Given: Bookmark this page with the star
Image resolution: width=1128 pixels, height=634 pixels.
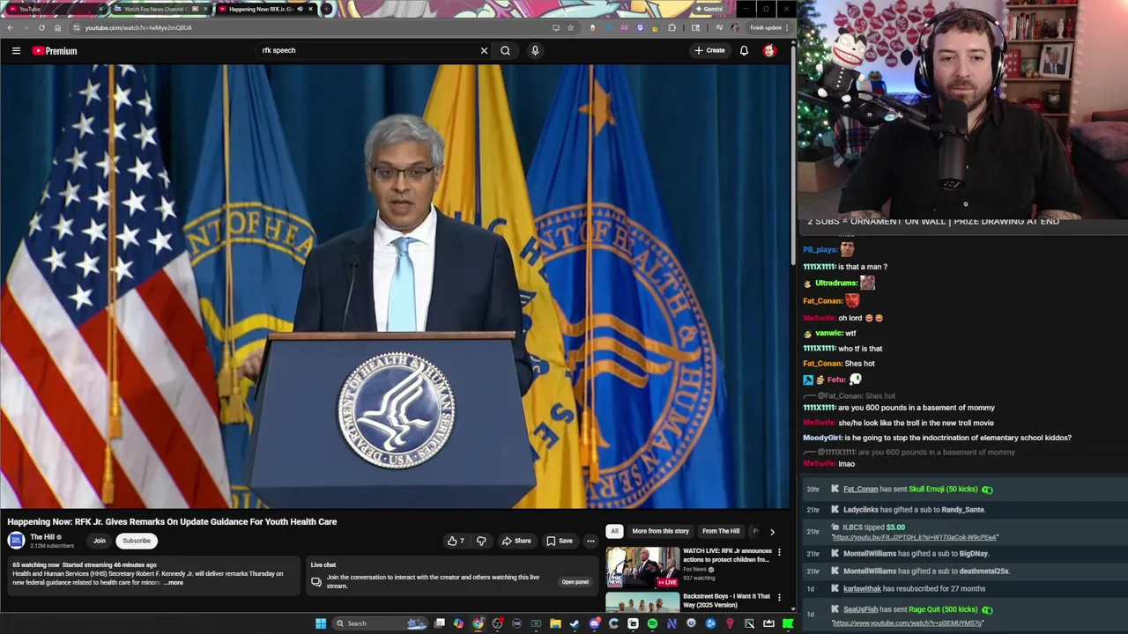Looking at the screenshot, I should 570,27.
